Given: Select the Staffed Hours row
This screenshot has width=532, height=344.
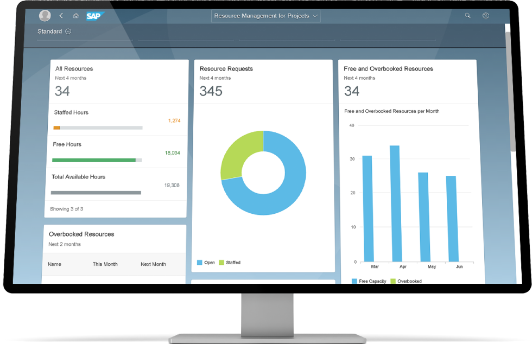Looking at the screenshot, I should click(x=116, y=119).
